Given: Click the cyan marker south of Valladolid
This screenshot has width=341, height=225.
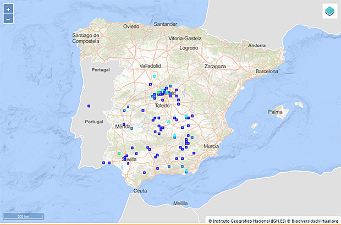Looking at the screenshot, I should point(155,75).
